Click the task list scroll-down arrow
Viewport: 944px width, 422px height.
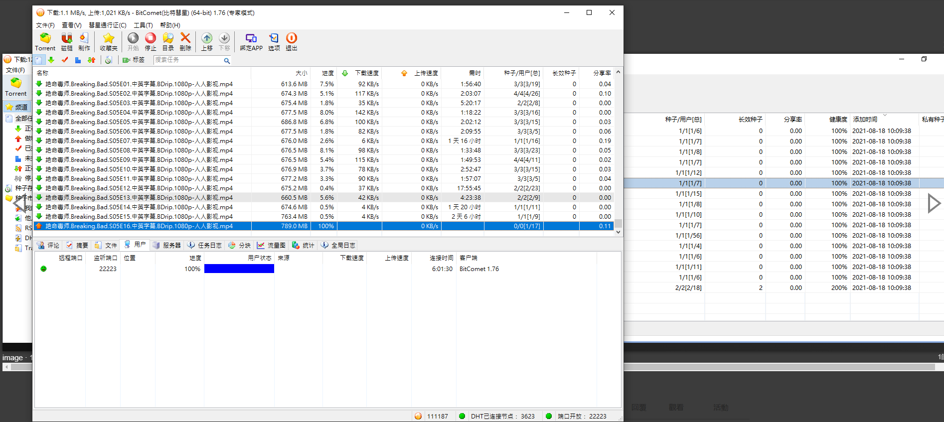pos(618,232)
